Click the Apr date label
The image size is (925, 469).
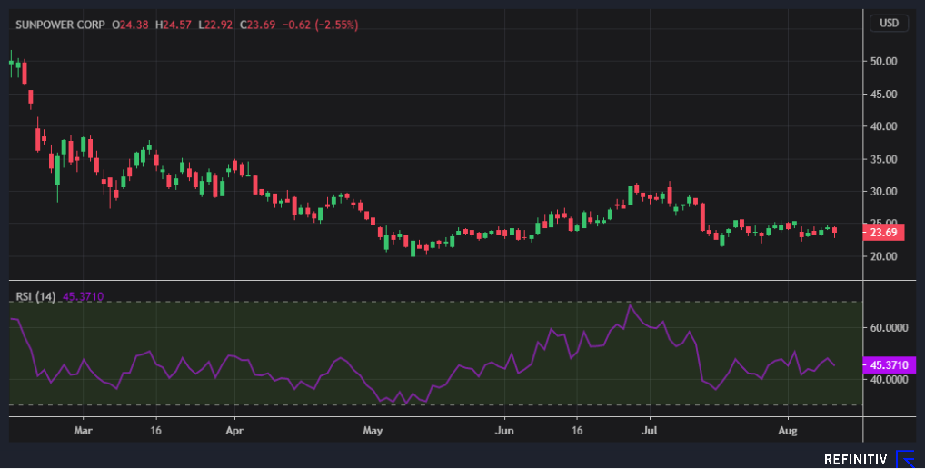coord(234,431)
